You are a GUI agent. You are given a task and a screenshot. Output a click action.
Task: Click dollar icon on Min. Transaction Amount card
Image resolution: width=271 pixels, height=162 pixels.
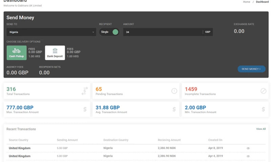click(x=263, y=109)
